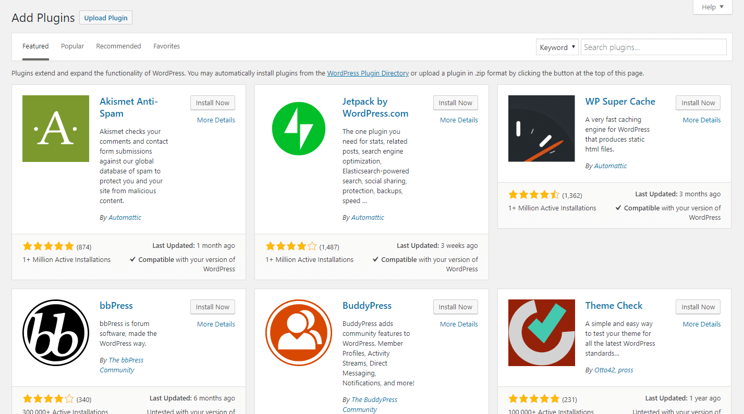
Task: Install the Akismet Anti-Spam plugin
Action: coord(212,103)
